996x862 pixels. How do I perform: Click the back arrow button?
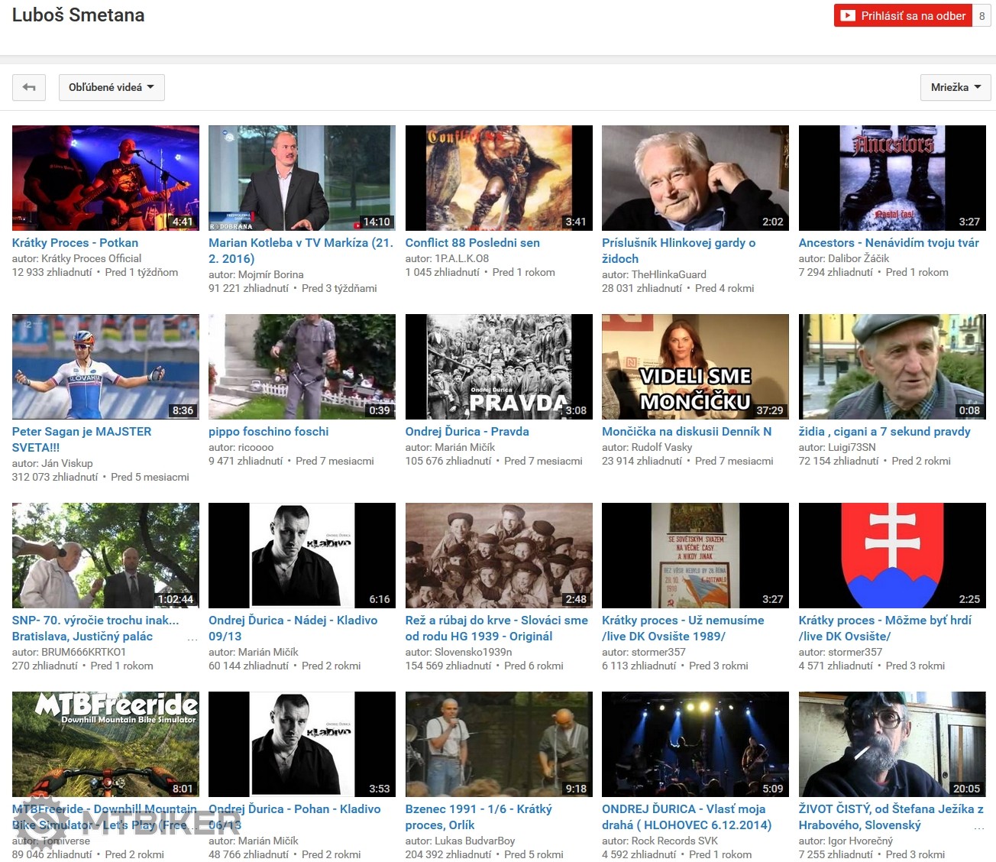(29, 87)
